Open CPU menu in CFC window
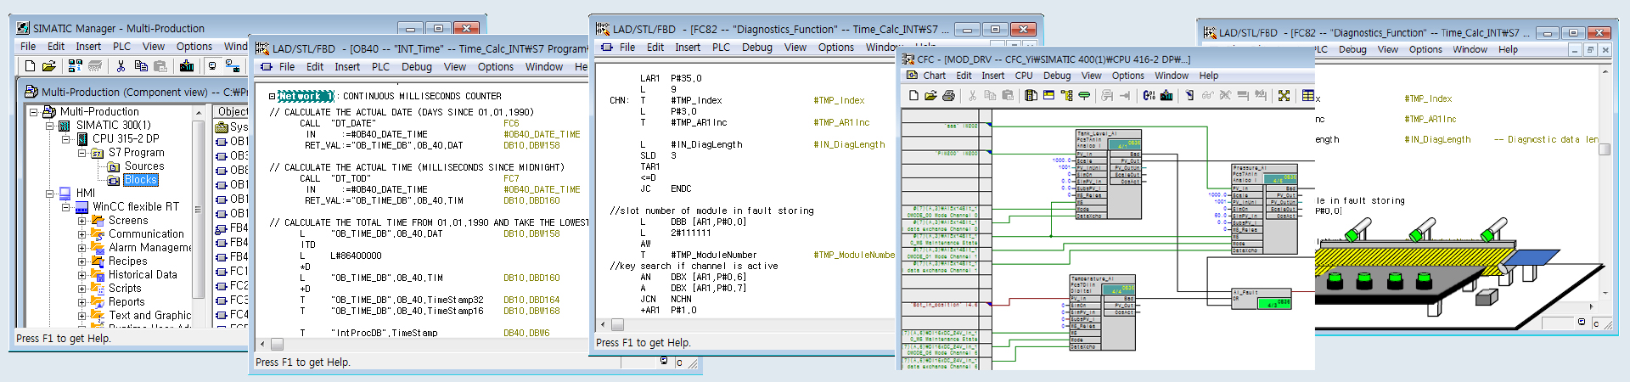The image size is (1630, 382). 1024,76
